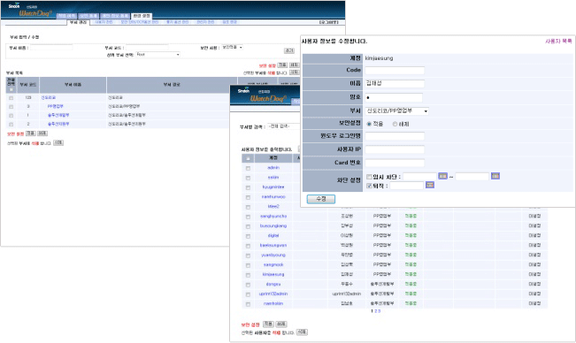Open the uprint132admin account link
Screen dimensions: 576x343
click(x=273, y=293)
